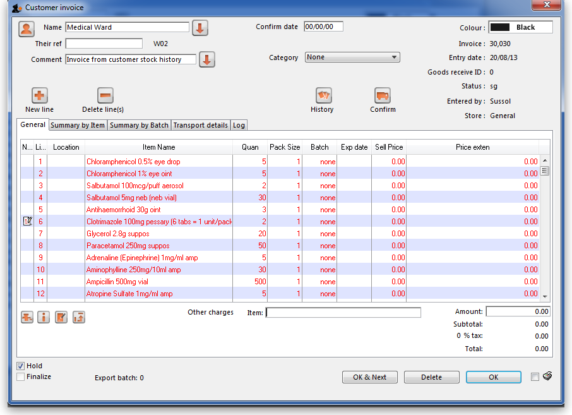This screenshot has width=572, height=415.
Task: Open the Transport details tab
Action: [x=200, y=125]
